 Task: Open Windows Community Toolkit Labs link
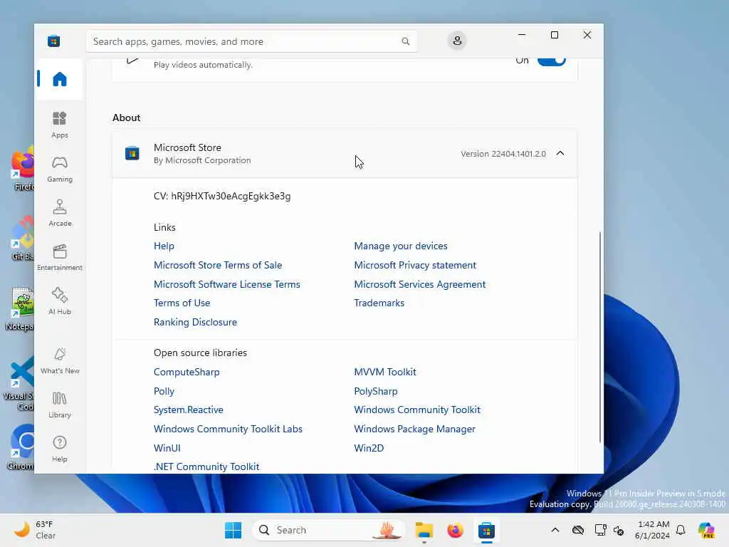click(228, 429)
